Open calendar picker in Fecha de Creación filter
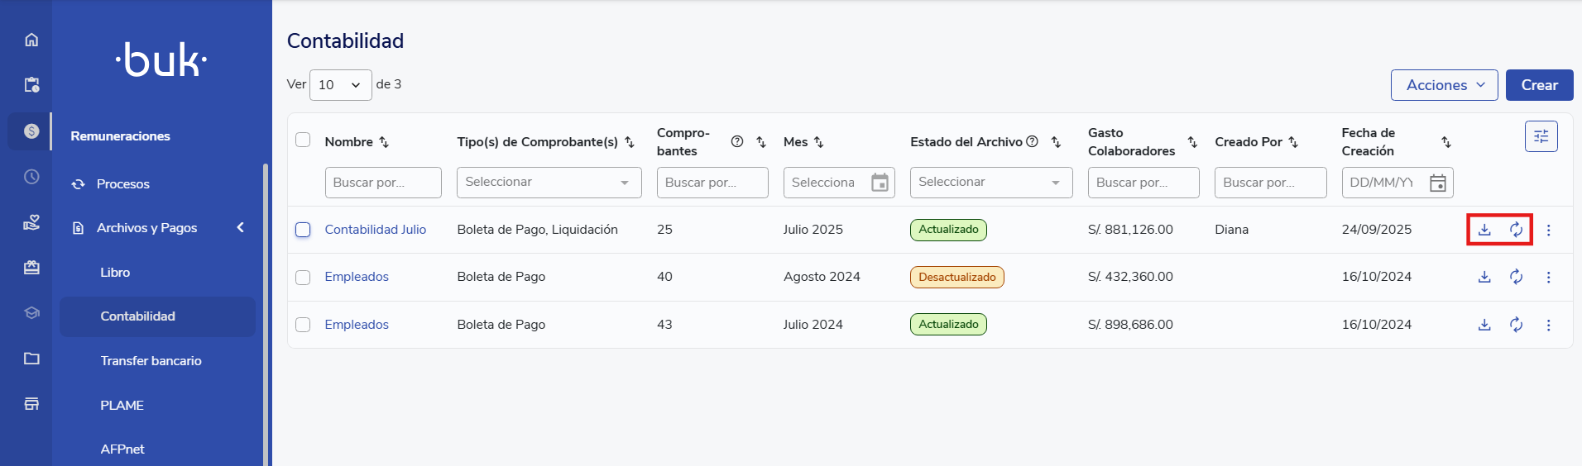The image size is (1582, 466). point(1438,183)
